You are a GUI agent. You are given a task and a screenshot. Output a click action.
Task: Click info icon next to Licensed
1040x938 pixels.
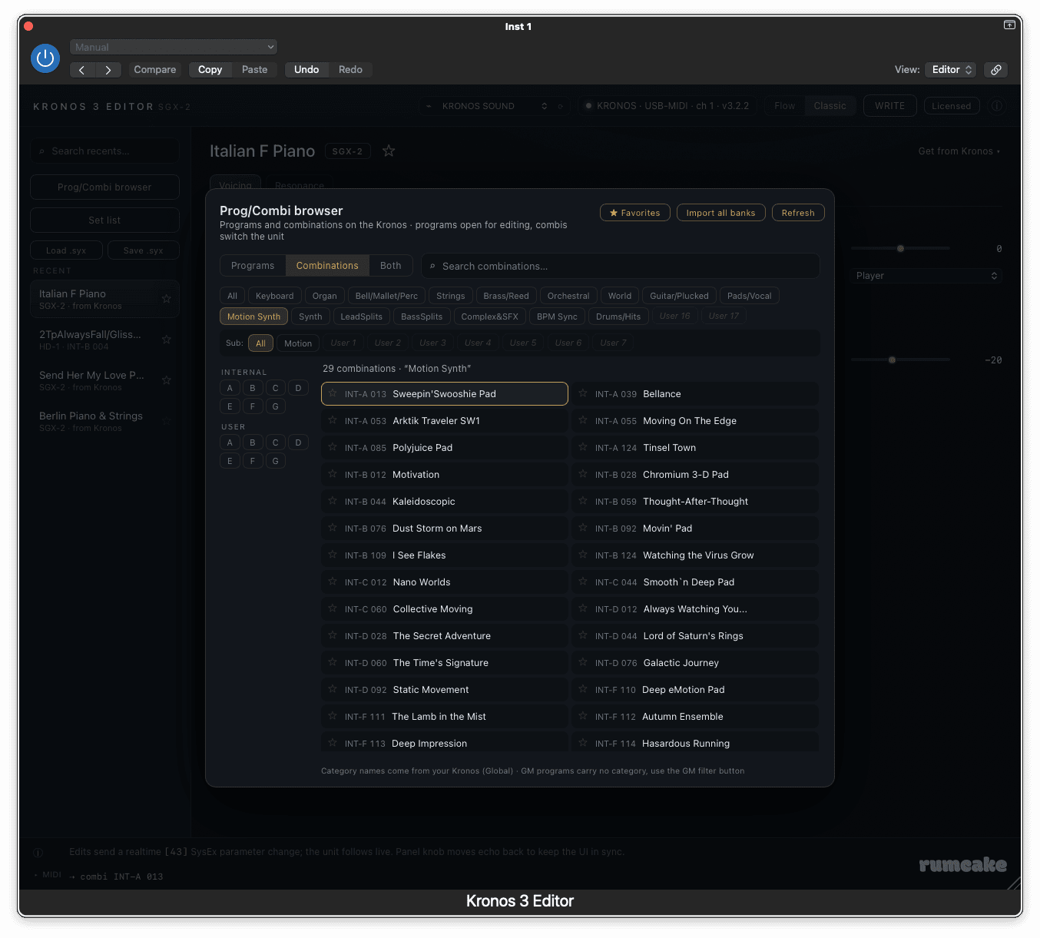pos(997,106)
